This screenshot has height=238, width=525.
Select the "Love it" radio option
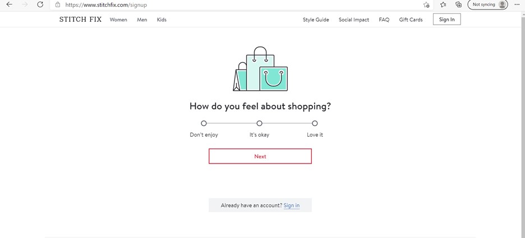coord(315,123)
